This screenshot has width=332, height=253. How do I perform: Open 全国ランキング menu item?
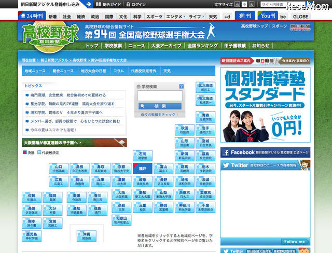pos(203,46)
